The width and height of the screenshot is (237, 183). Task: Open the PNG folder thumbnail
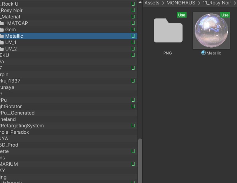pos(168,30)
